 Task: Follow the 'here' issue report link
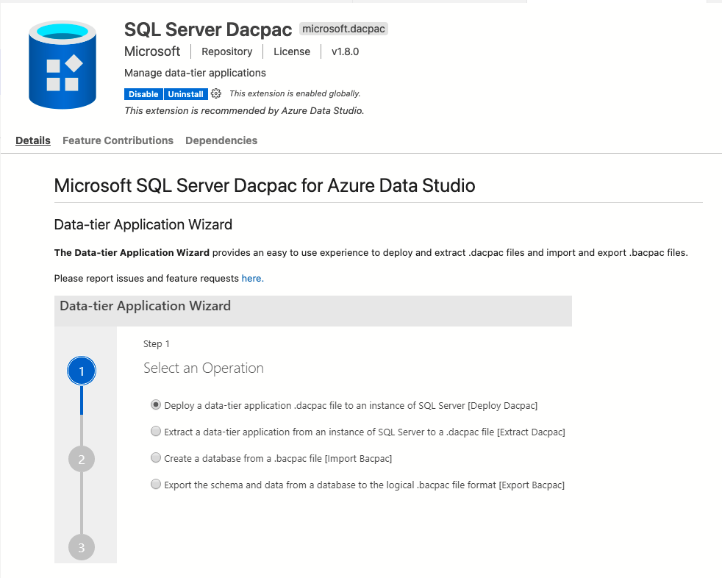point(251,279)
